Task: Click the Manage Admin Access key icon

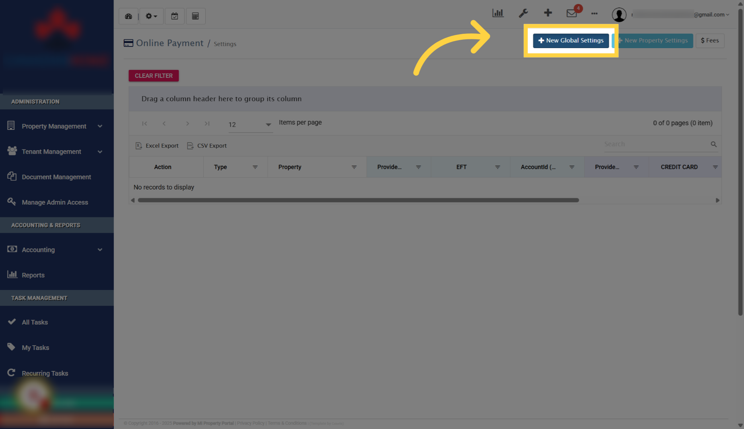Action: click(12, 201)
